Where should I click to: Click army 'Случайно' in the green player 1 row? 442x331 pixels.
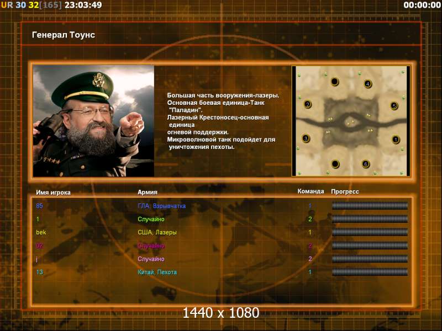coord(151,219)
